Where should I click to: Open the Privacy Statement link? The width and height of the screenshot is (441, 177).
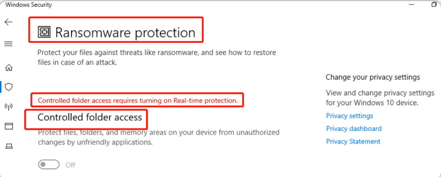[x=353, y=141]
